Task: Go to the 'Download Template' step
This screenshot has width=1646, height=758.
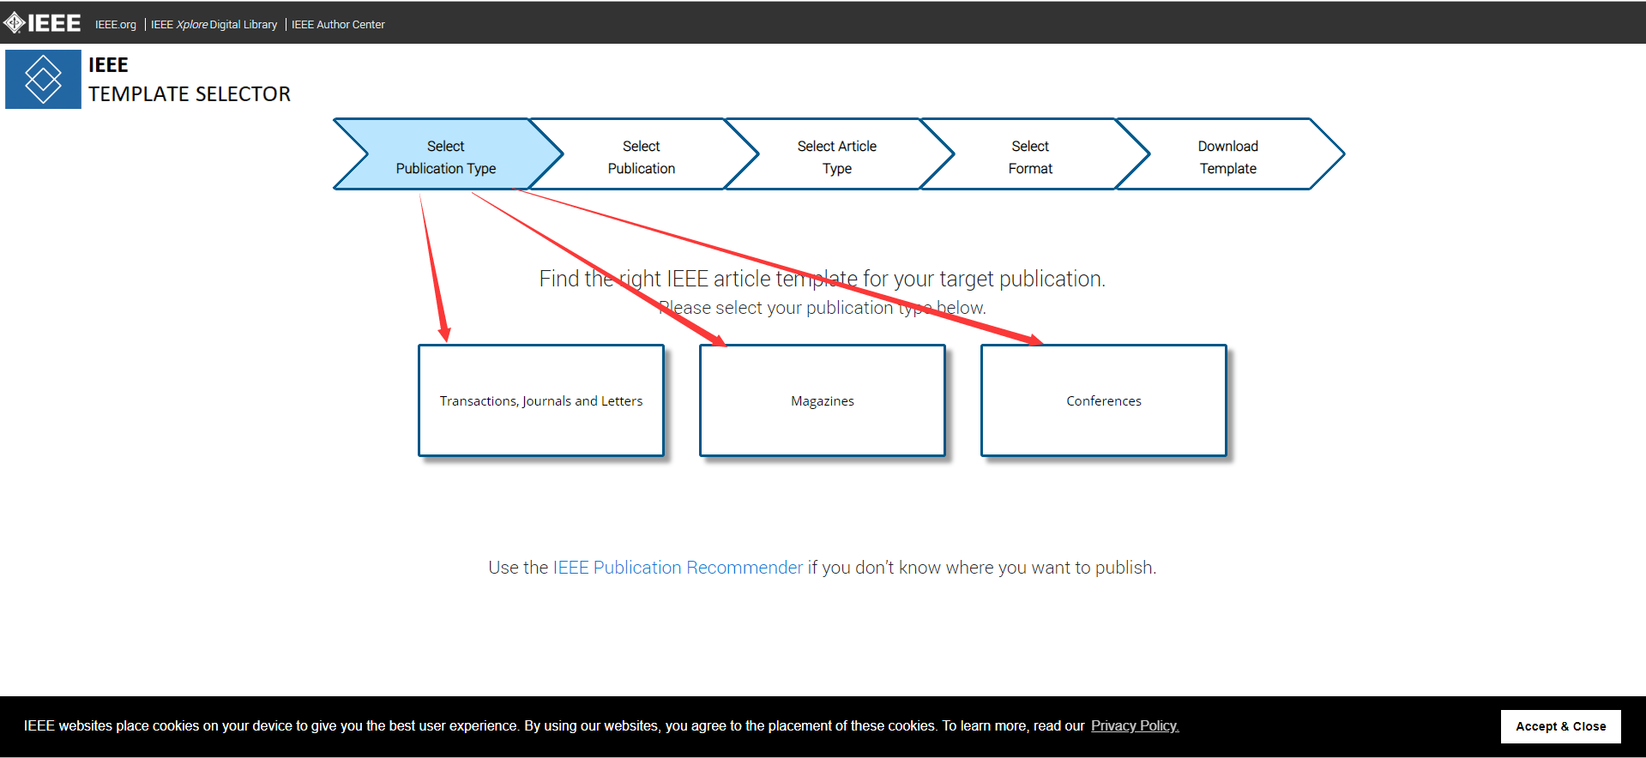Action: (1228, 154)
